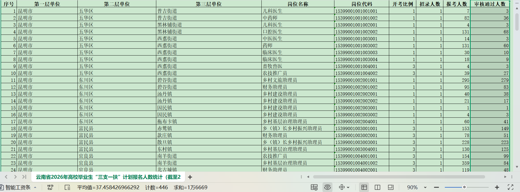Expand the 智能工资条 menu arrow
This screenshot has width=520, height=192.
pos(35,187)
